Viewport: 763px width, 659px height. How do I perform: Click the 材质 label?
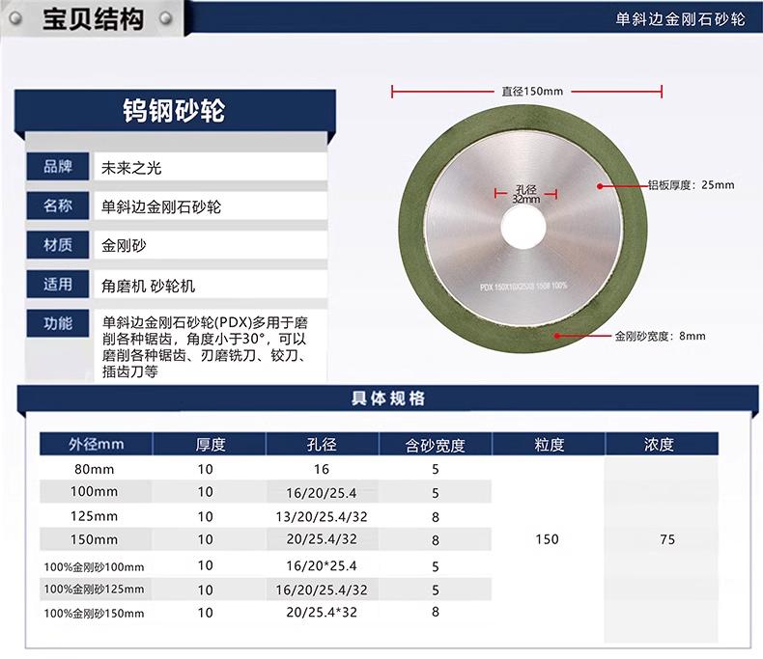click(x=58, y=245)
